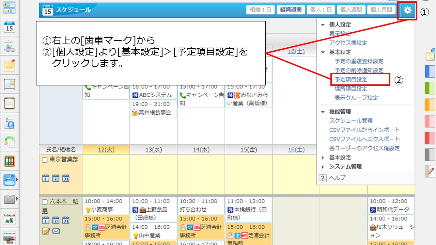Check the 六本木 昭男 checkbox
Viewport: 436px width, 245px height.
tap(45, 201)
